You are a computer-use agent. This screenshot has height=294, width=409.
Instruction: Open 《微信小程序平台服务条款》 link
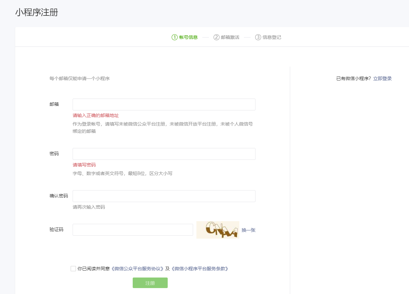click(x=199, y=269)
